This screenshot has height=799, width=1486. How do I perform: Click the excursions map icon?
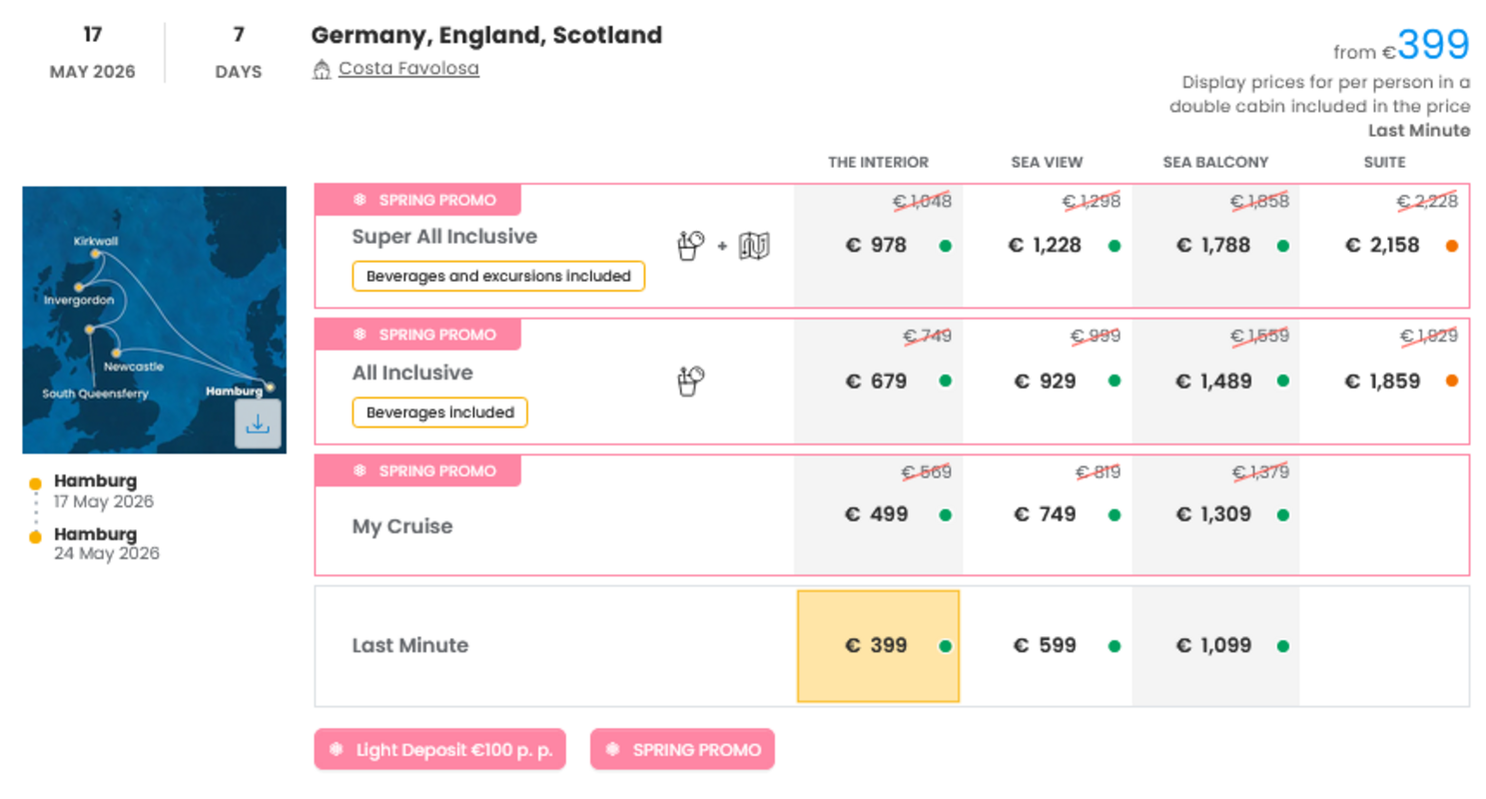click(x=754, y=245)
